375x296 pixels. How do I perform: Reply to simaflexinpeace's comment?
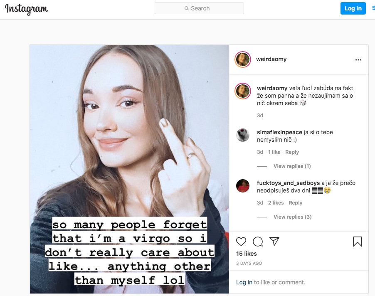(292, 152)
